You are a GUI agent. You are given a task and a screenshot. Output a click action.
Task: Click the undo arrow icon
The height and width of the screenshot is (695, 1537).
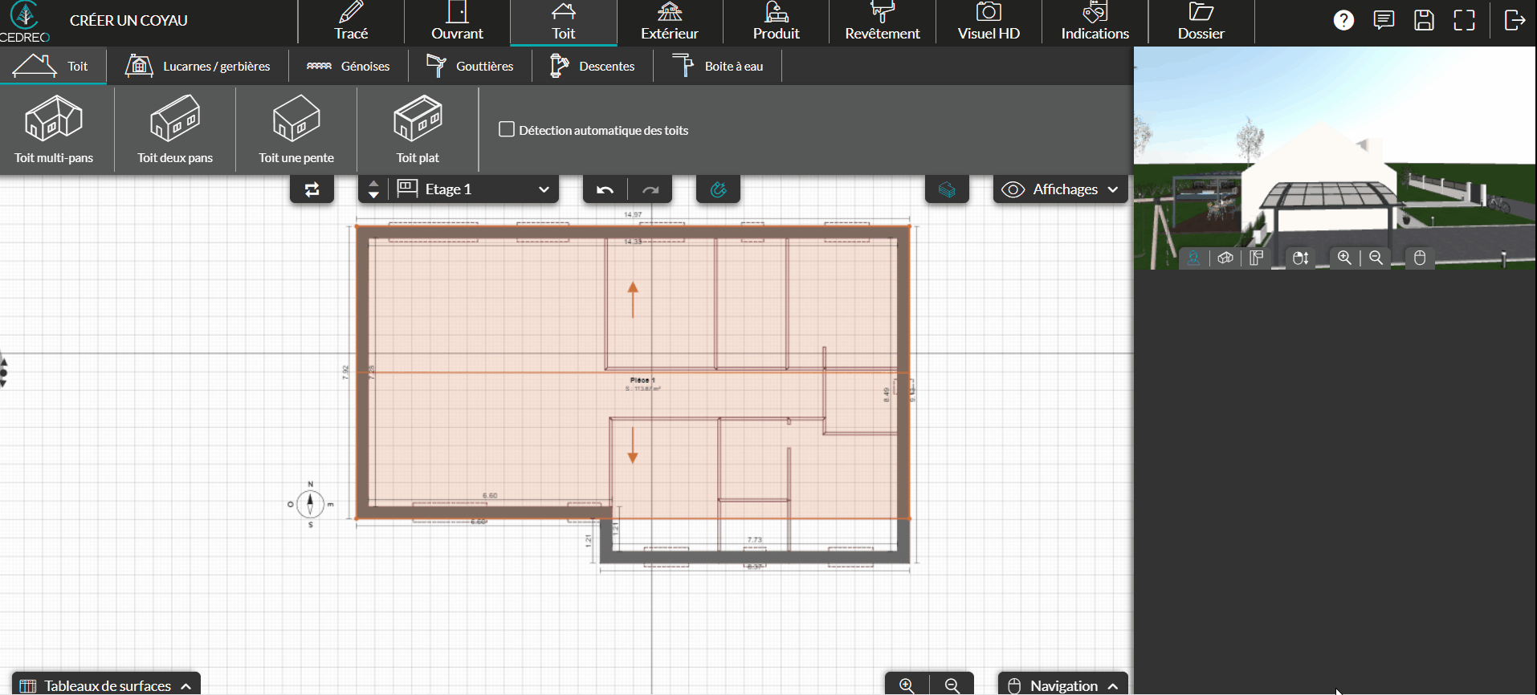[605, 190]
